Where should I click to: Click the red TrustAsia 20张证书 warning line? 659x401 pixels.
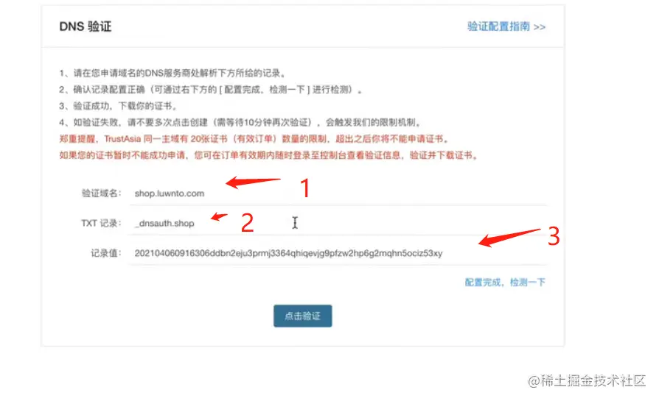[255, 139]
